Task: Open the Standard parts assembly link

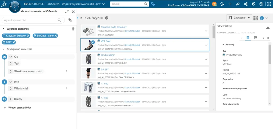Action: pyautogui.click(x=114, y=27)
